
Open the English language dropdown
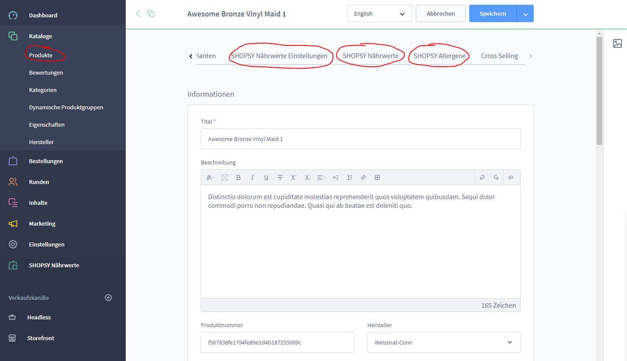click(x=379, y=13)
